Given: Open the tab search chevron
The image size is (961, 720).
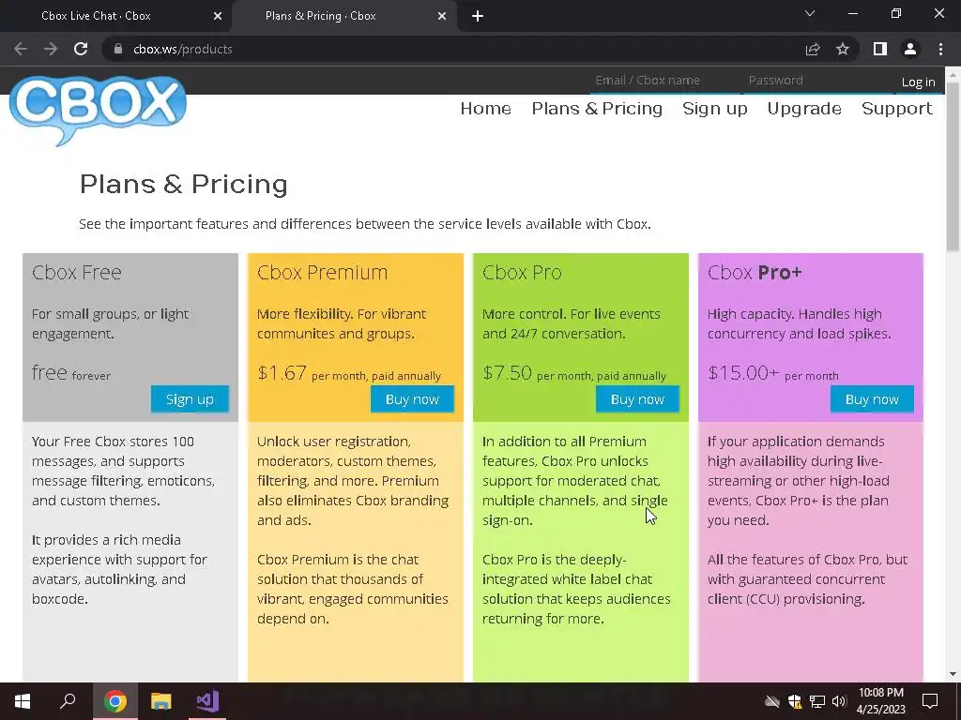Looking at the screenshot, I should 810,13.
